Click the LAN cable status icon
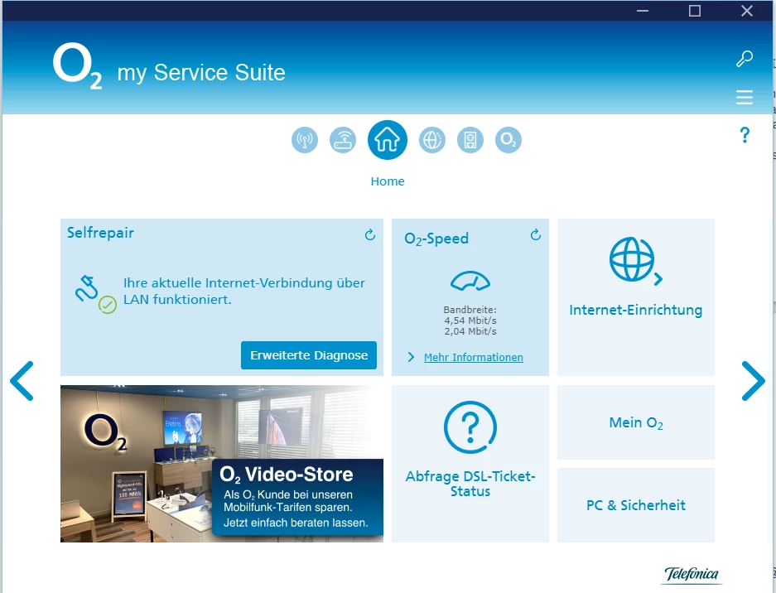The height and width of the screenshot is (593, 776). tap(95, 295)
